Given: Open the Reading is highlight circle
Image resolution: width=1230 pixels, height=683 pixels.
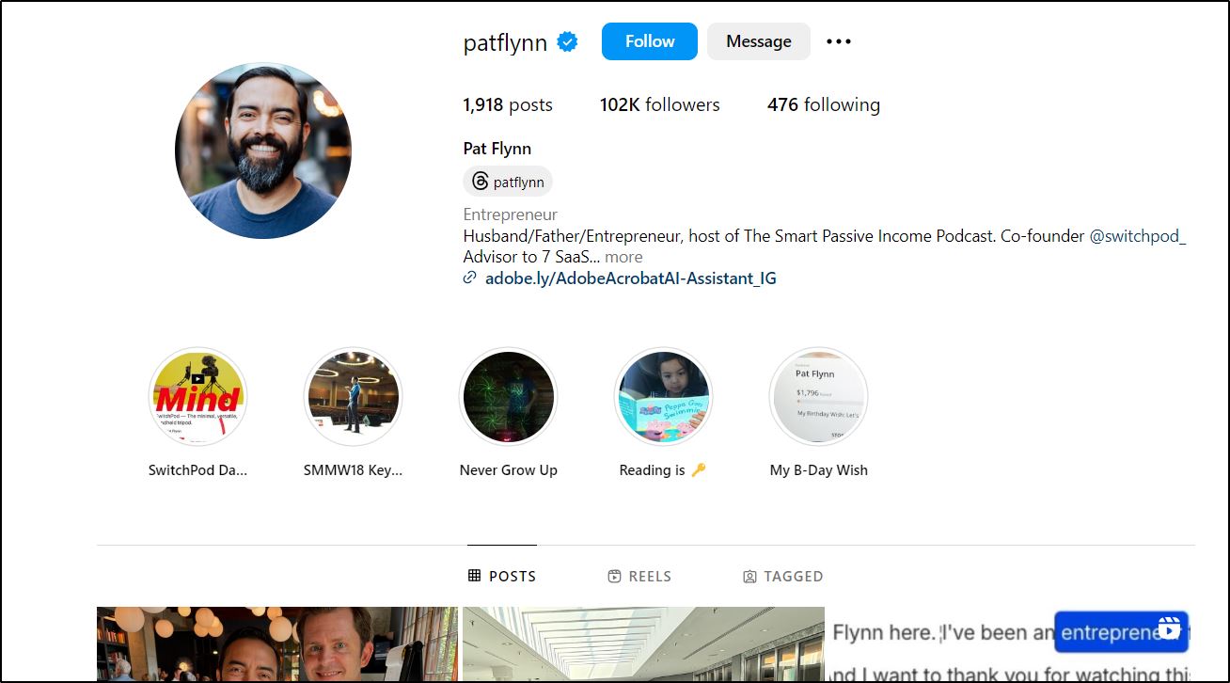Looking at the screenshot, I should (663, 396).
